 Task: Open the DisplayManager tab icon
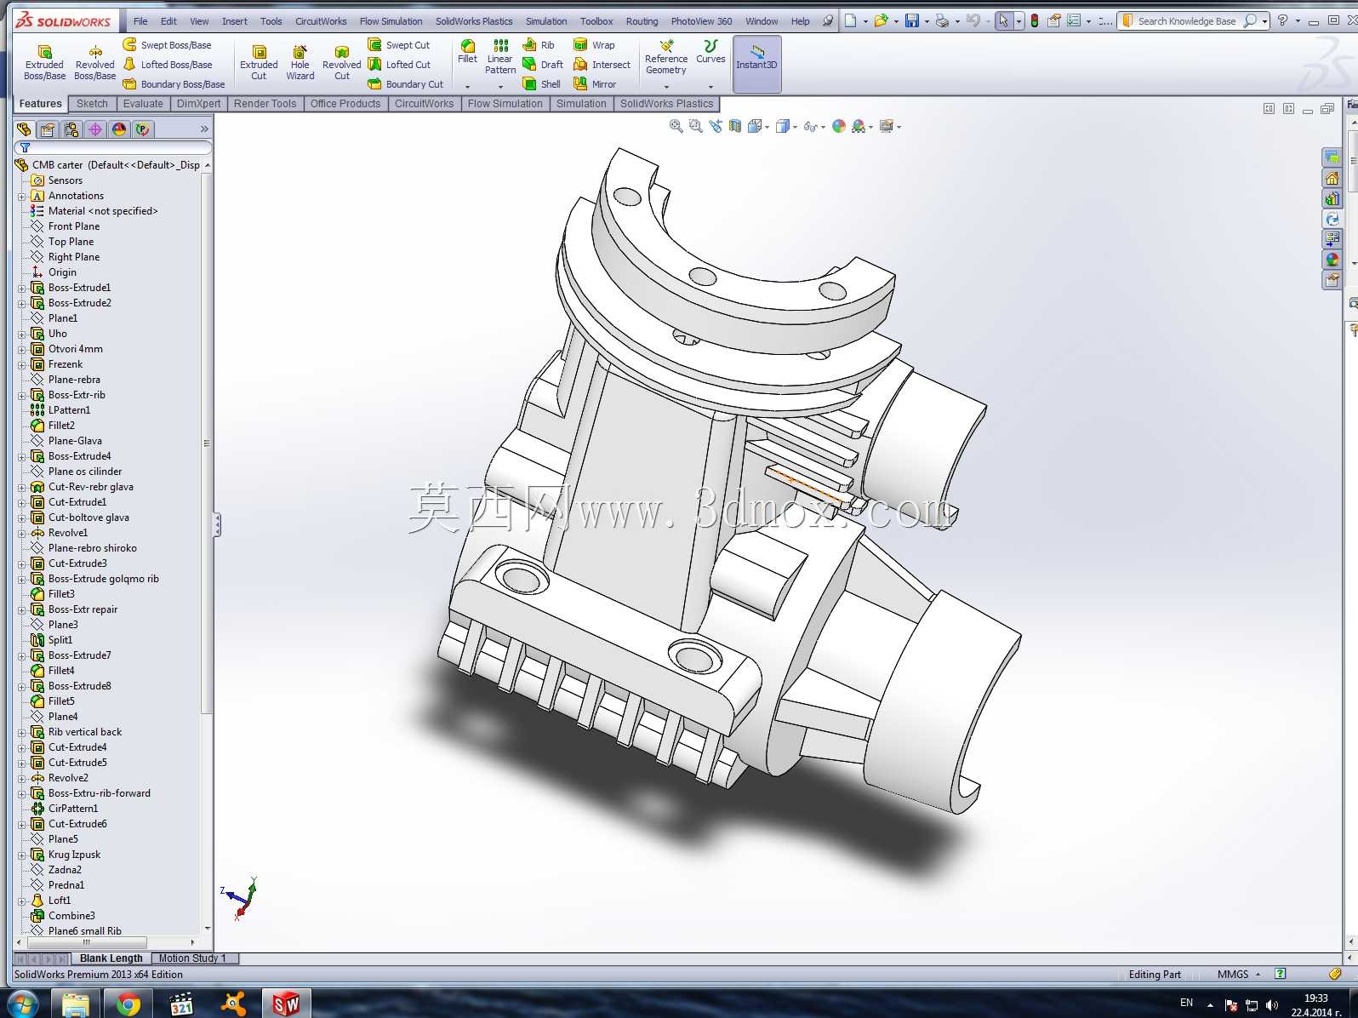tap(119, 129)
